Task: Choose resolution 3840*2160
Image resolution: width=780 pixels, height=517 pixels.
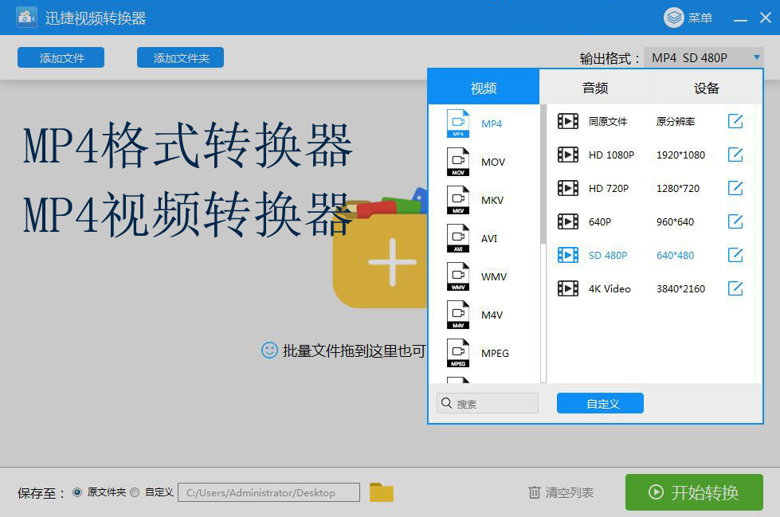Action: 680,288
